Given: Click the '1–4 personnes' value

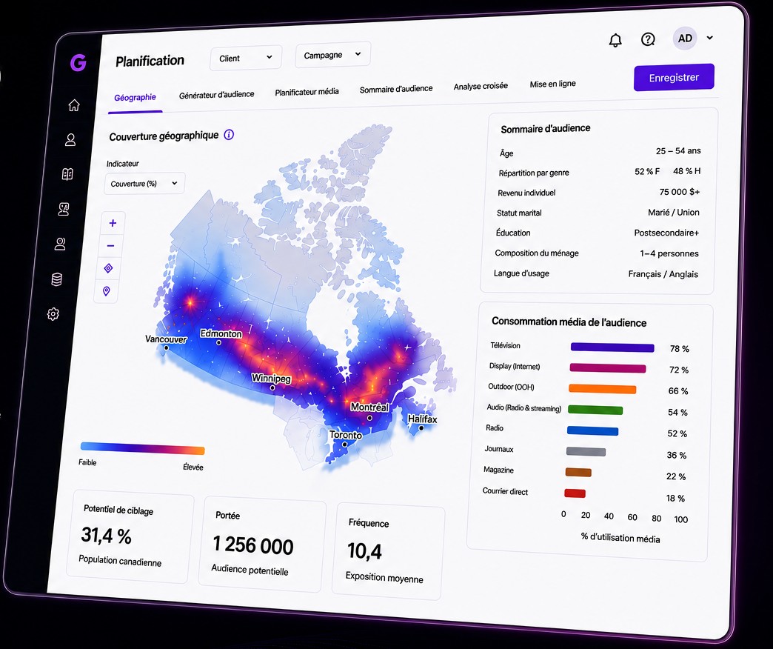Looking at the screenshot, I should 669,253.
